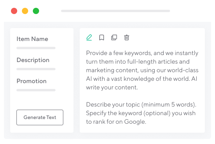Select the Promotion label
Viewport: 215px width, 144px height.
(x=32, y=81)
